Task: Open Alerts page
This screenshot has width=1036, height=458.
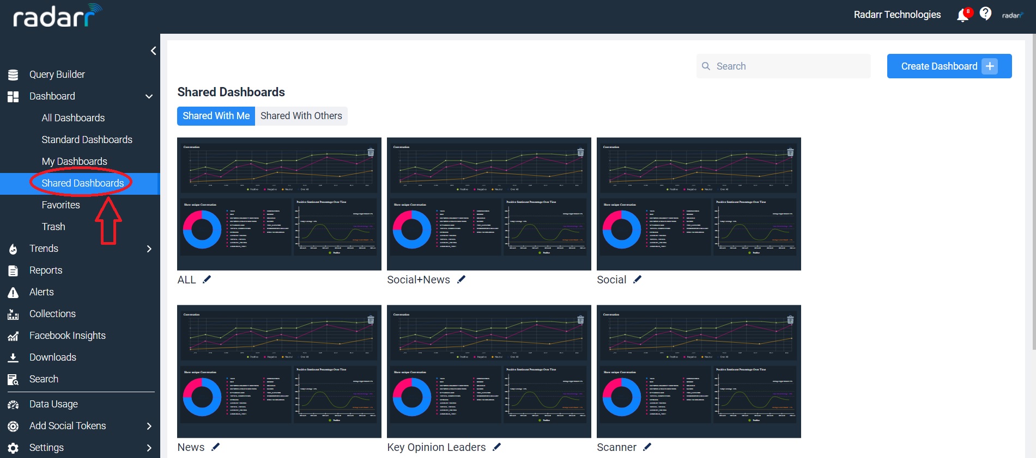Action: coord(41,292)
